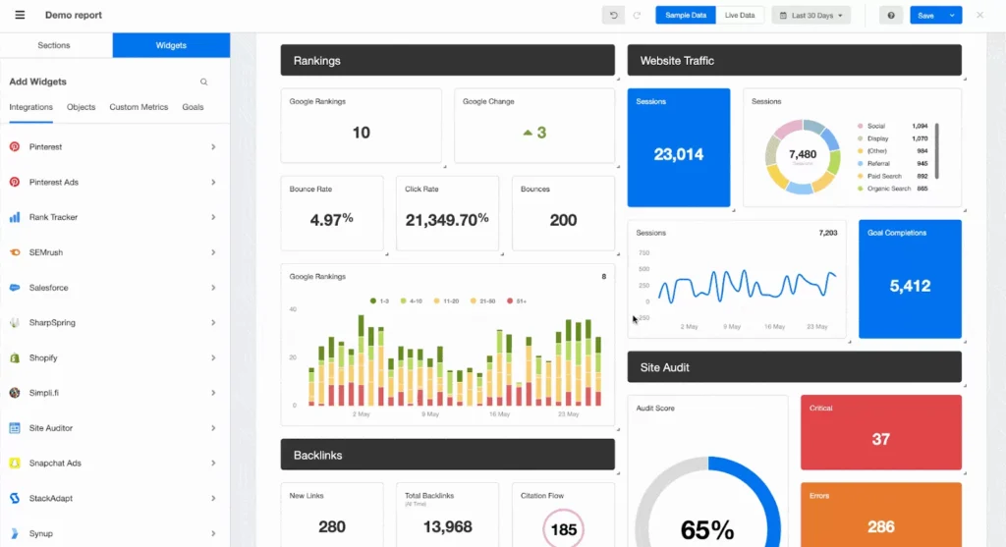Toggle the 1-3 legend item in Google Rankings chart
Viewport: 1006px width, 547px height.
[380, 301]
